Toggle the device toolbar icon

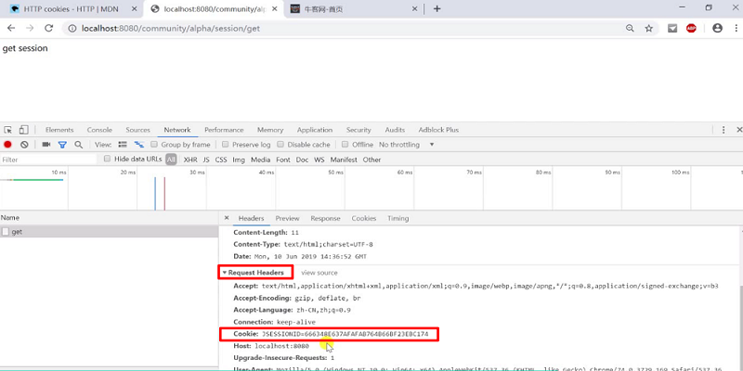pyautogui.click(x=24, y=130)
